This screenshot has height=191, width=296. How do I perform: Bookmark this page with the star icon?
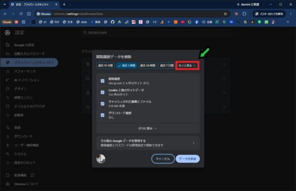(x=225, y=14)
